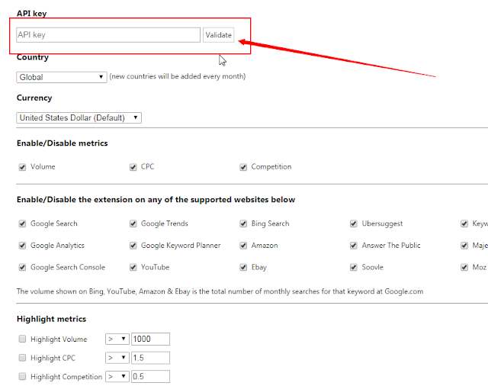This screenshot has width=488, height=386.
Task: Disable the YouTube checkbox
Action: pos(133,268)
